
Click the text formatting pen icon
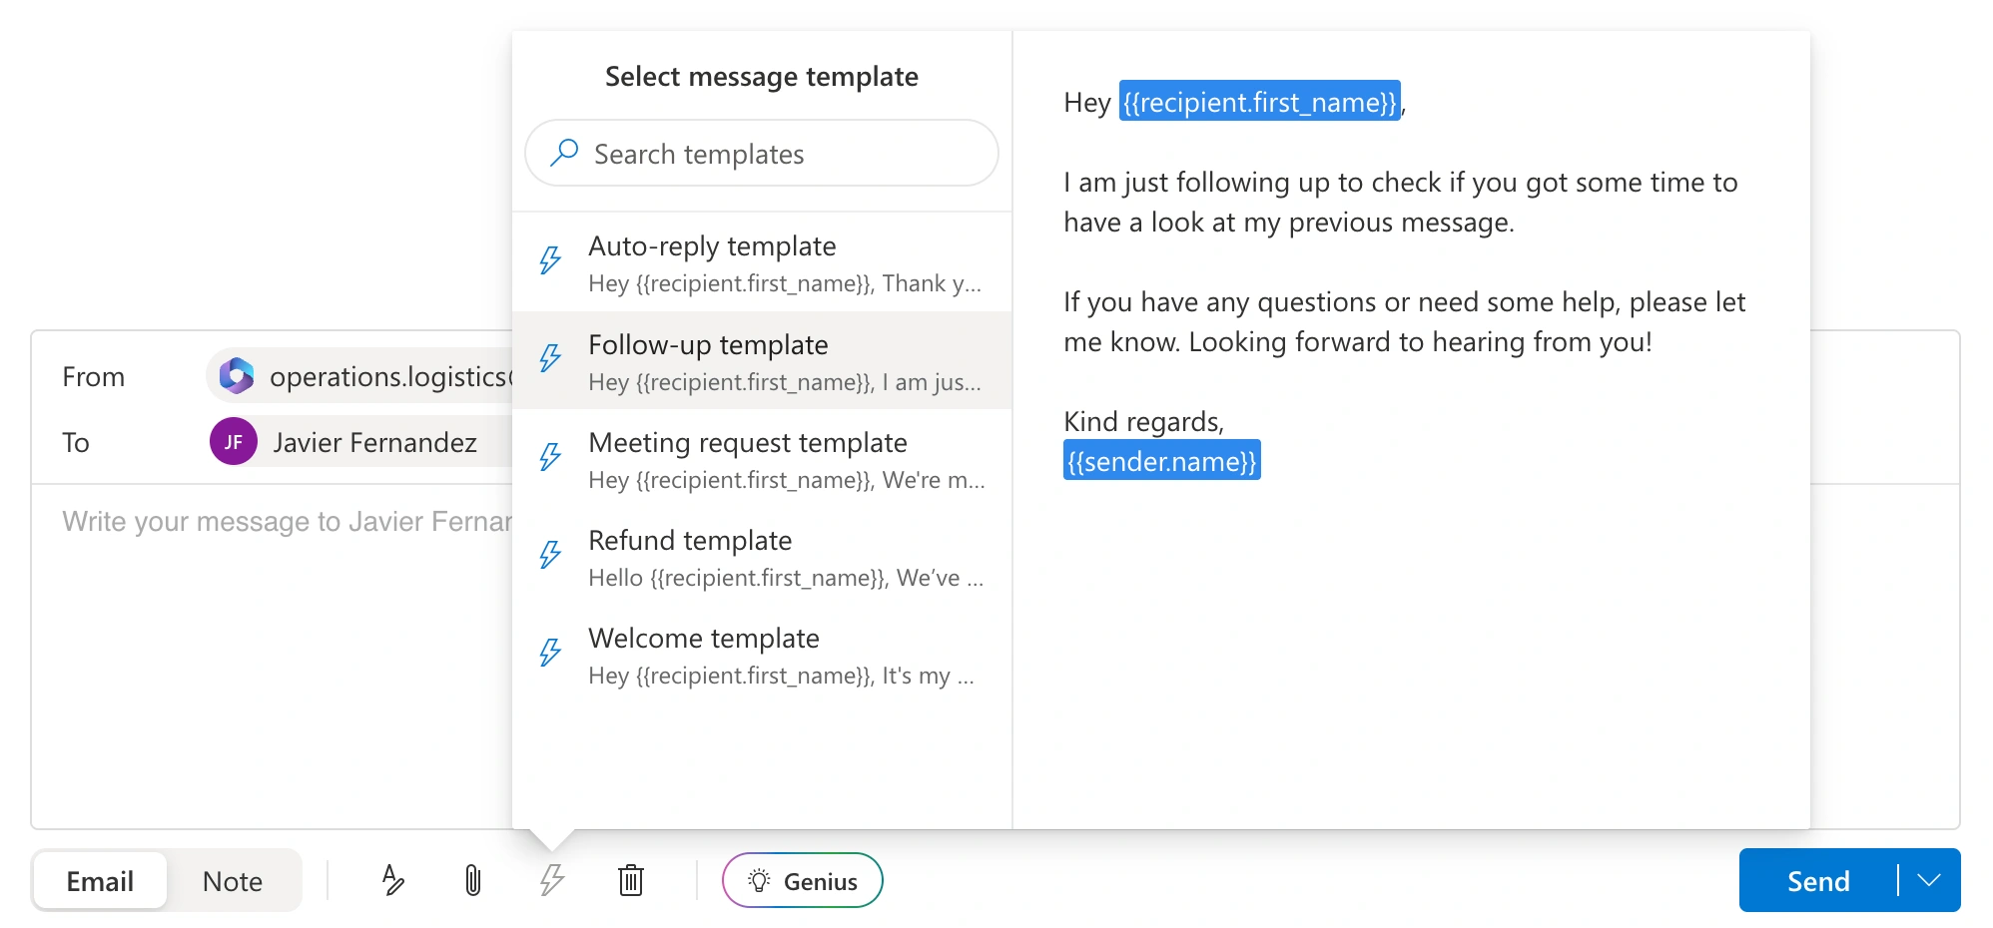pos(392,880)
